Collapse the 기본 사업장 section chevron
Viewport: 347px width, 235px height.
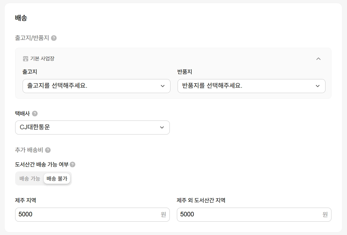pyautogui.click(x=318, y=59)
